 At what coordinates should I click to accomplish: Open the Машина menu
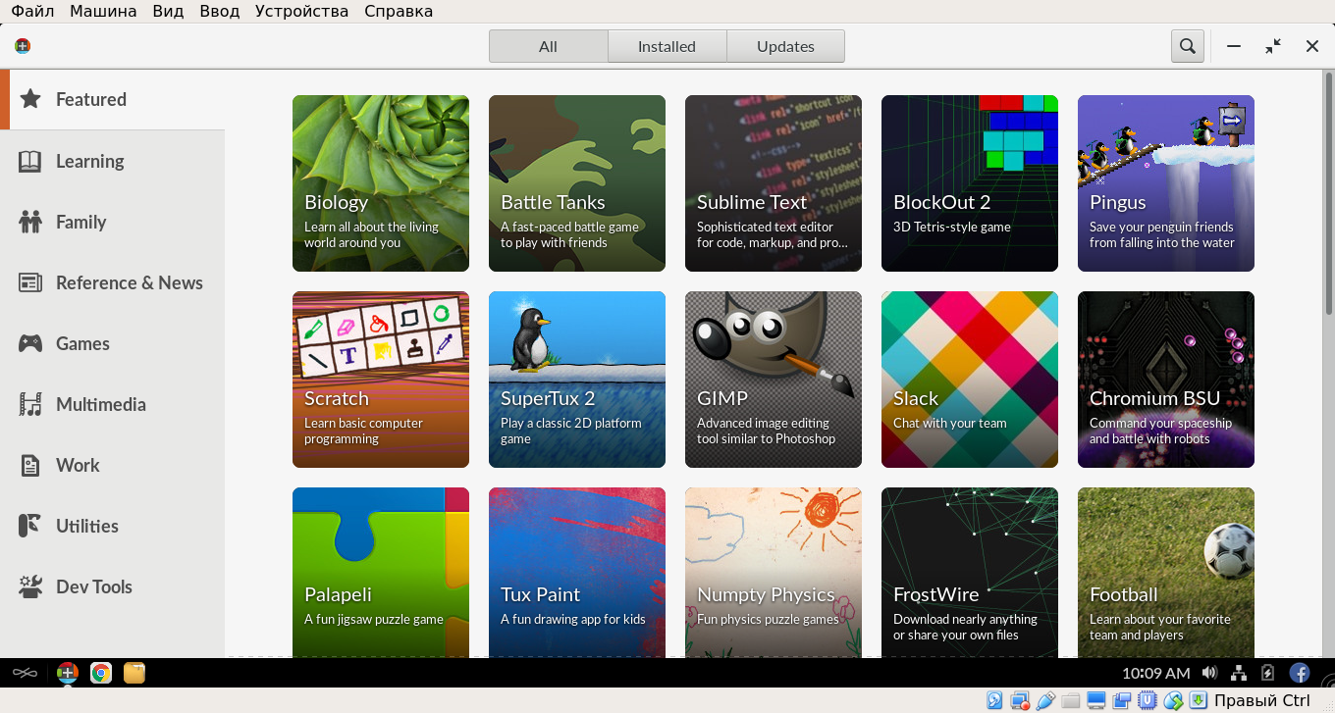click(x=103, y=12)
